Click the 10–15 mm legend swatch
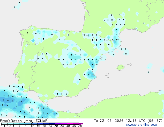Screen dimensions: 164x127 pos(34,124)
